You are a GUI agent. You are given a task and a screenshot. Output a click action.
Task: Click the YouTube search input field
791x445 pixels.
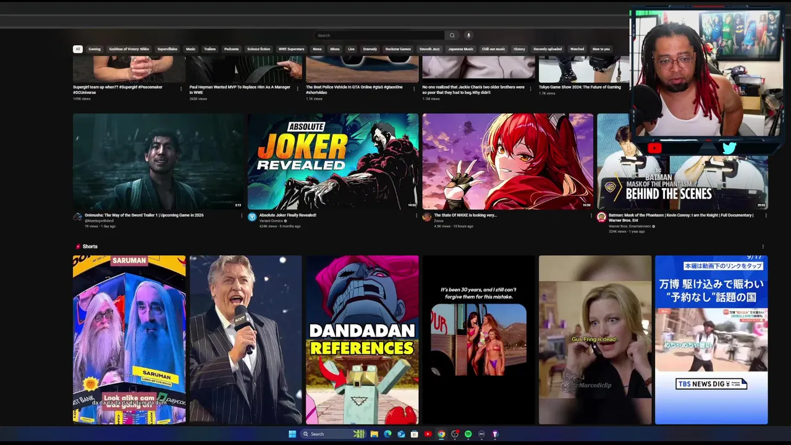(379, 35)
